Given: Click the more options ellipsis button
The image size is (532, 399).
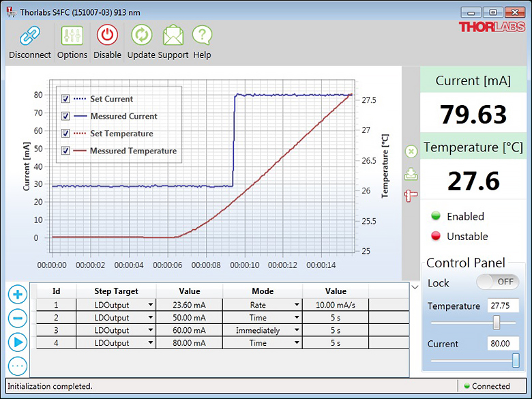Looking at the screenshot, I should [18, 366].
